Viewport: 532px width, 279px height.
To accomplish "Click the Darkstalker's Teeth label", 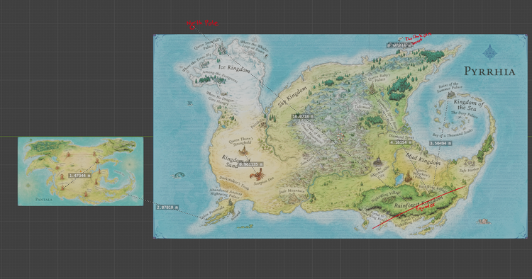I will (x=234, y=183).
